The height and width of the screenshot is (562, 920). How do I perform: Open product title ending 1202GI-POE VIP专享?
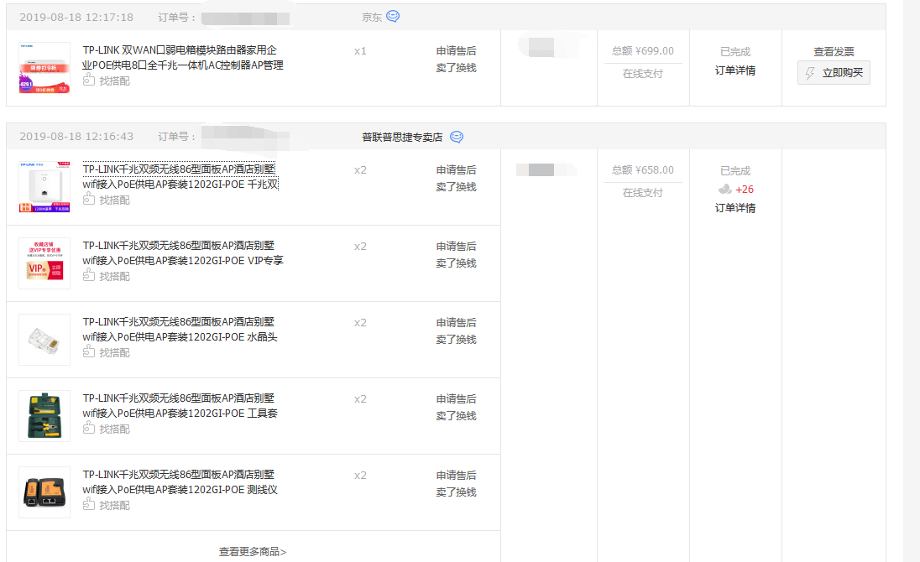tap(182, 252)
